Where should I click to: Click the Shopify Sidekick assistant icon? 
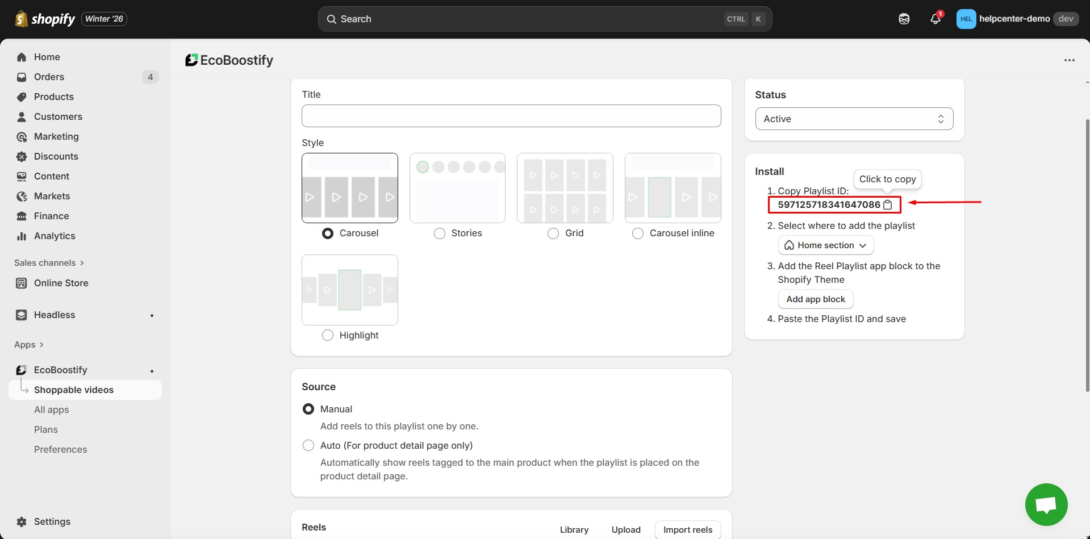coord(904,19)
